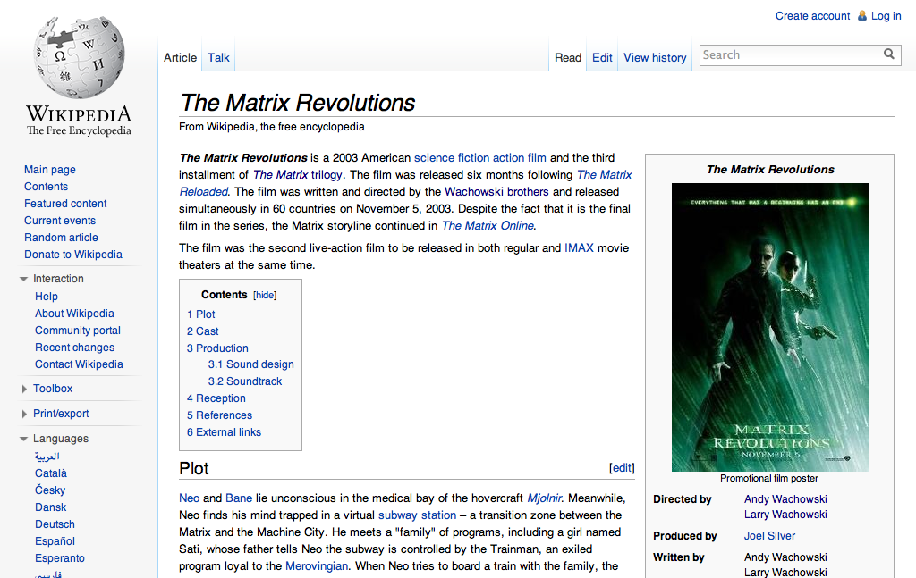Jump to section 1 Plot

click(201, 314)
